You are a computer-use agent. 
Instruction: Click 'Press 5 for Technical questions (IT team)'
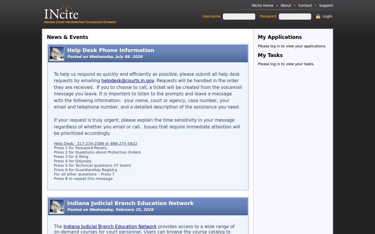tap(92, 166)
